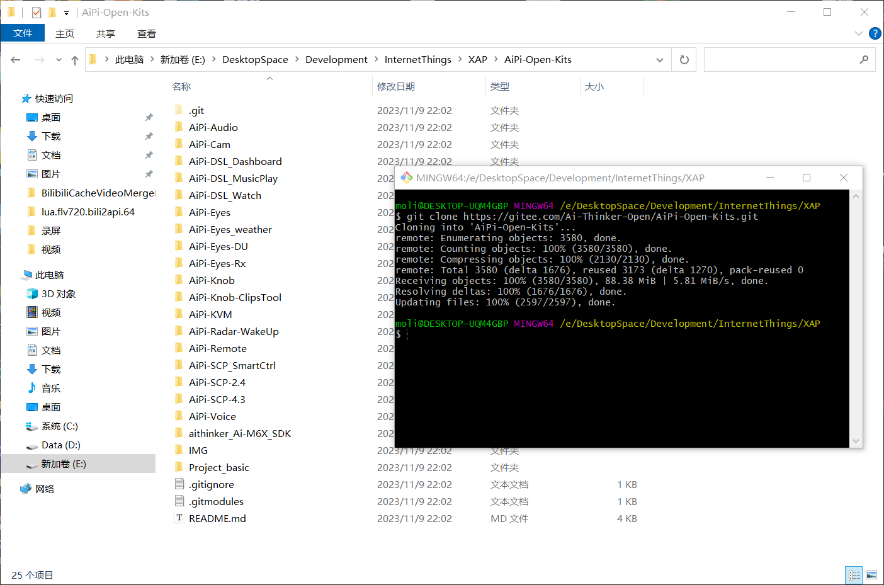Expand the address bar history dropdown

pos(660,60)
